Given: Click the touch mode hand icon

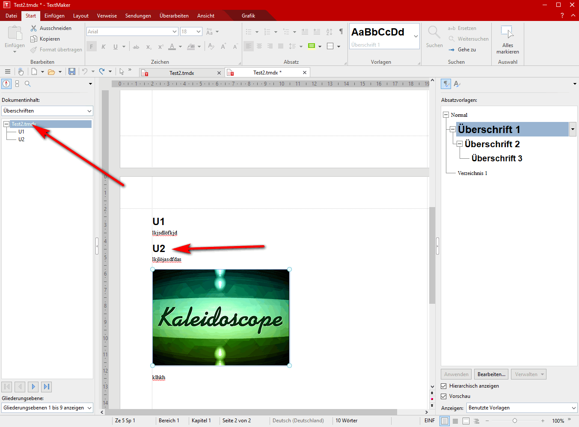Looking at the screenshot, I should click(x=21, y=71).
